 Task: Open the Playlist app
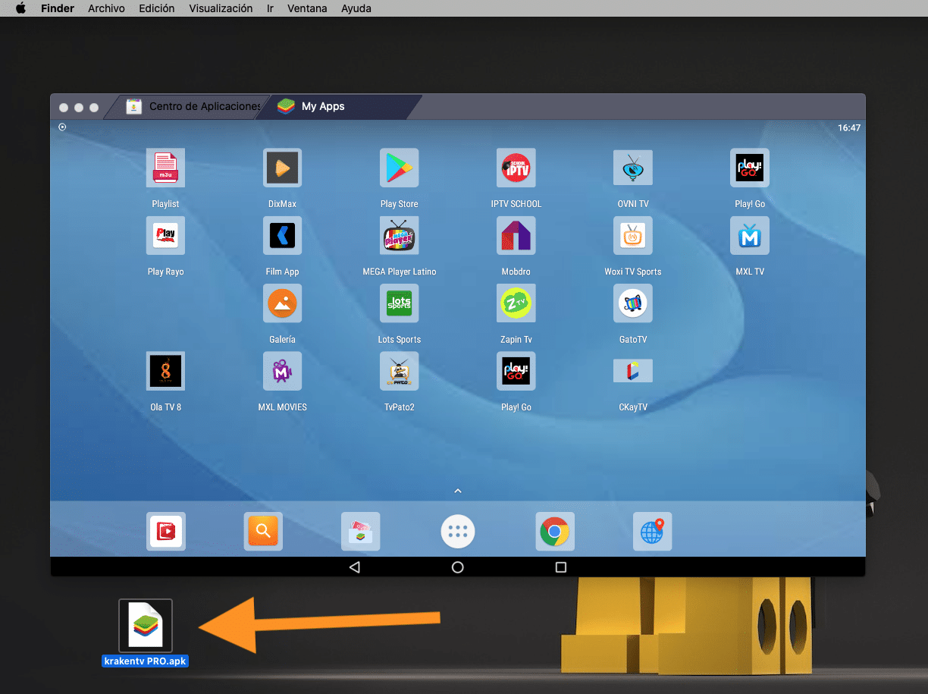165,168
